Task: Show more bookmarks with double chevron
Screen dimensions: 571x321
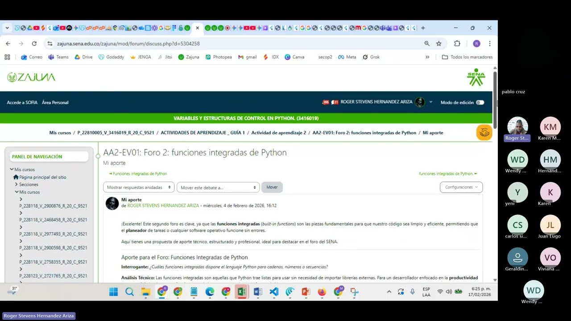Action: tap(427, 57)
